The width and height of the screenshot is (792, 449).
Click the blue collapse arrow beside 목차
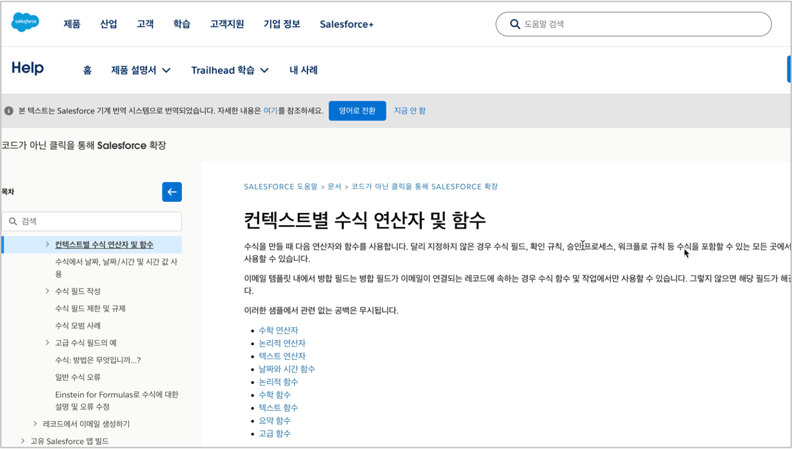tap(172, 192)
